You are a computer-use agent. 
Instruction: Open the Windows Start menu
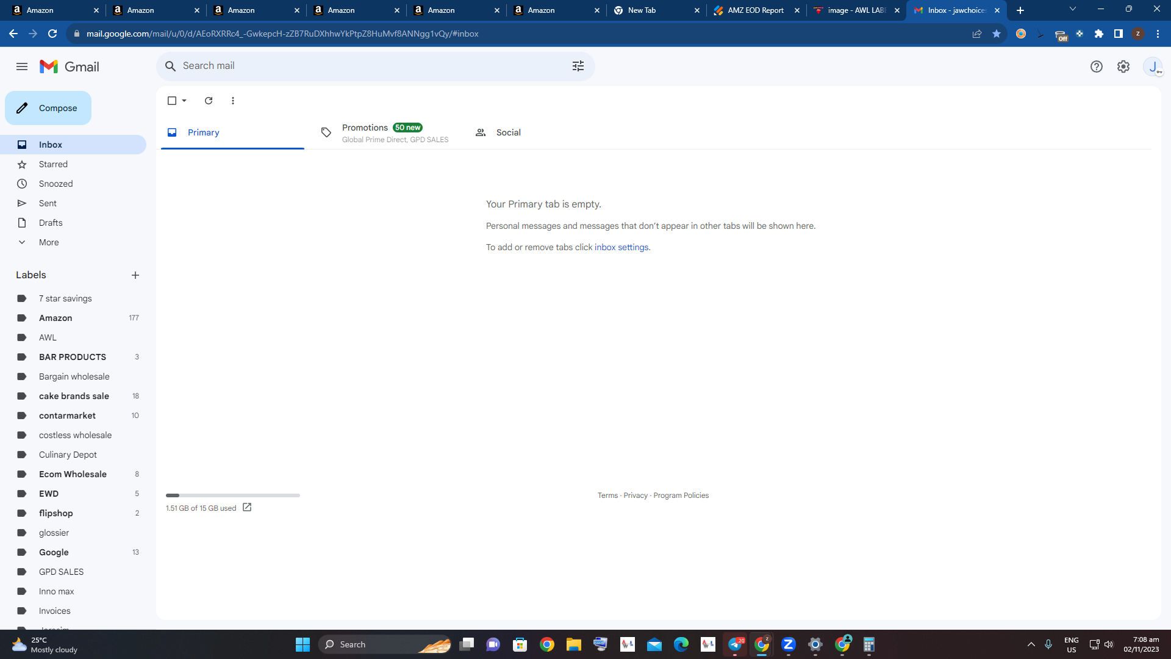(x=303, y=644)
